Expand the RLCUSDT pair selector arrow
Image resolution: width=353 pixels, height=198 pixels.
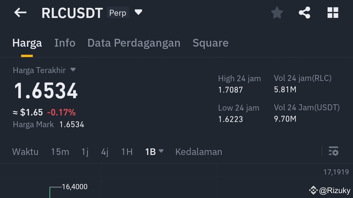pyautogui.click(x=139, y=12)
